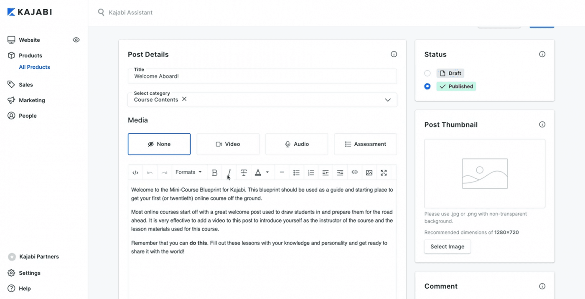This screenshot has width=585, height=299.
Task: Remove the Course Contents category
Action: [x=184, y=99]
